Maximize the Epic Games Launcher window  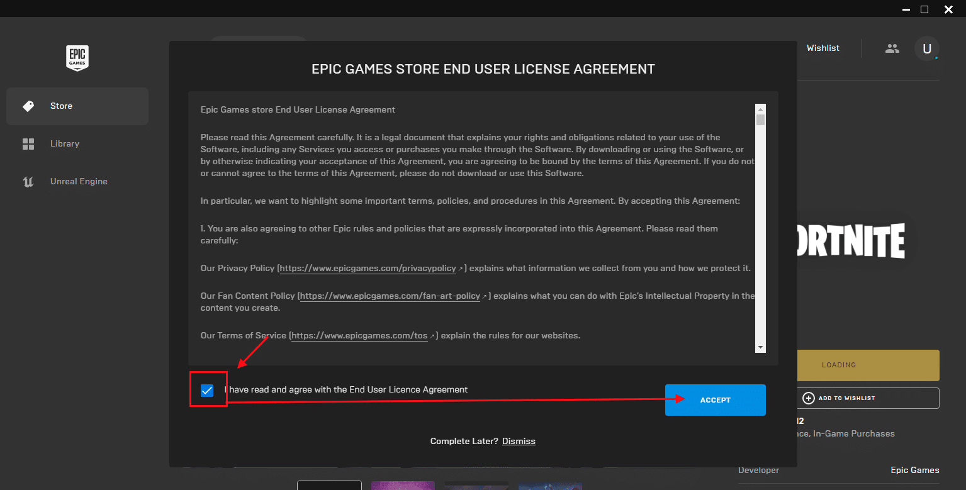(924, 9)
